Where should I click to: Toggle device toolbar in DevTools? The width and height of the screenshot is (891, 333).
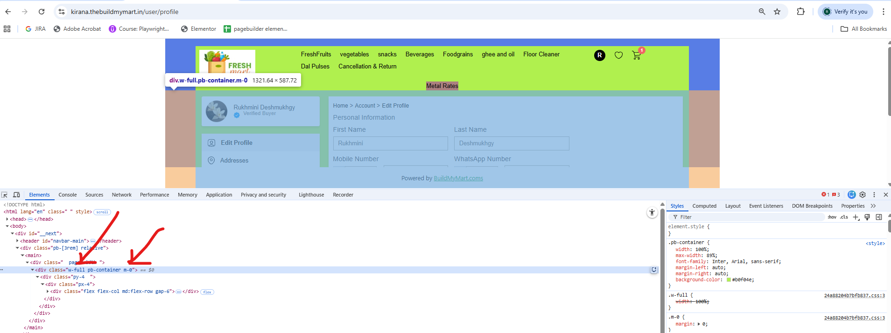[16, 195]
